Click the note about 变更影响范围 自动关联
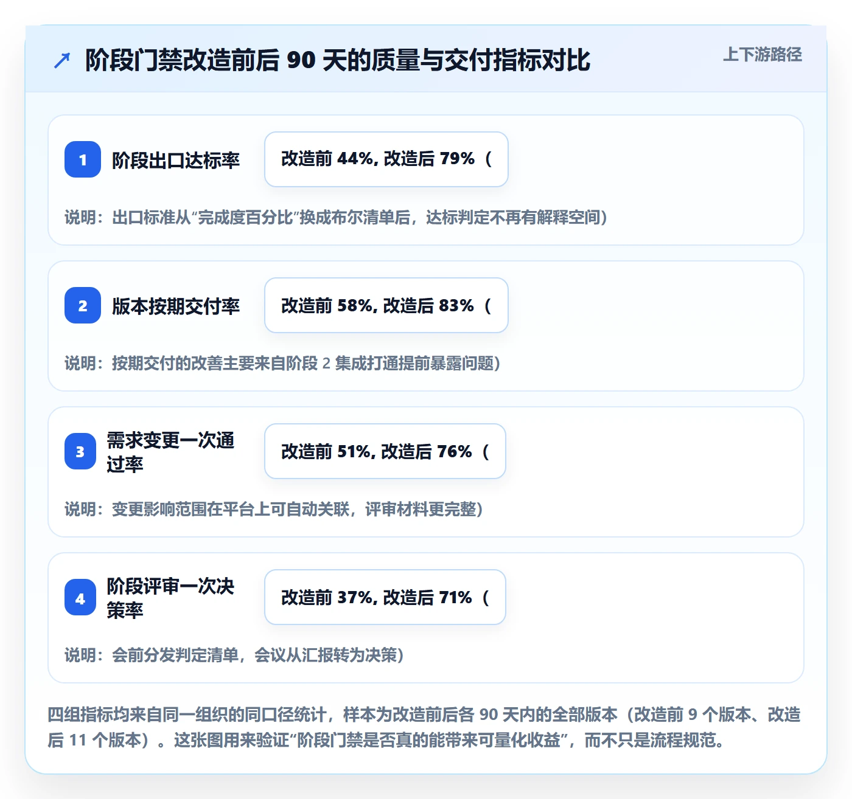Viewport: 852px width, 799px height. point(274,509)
